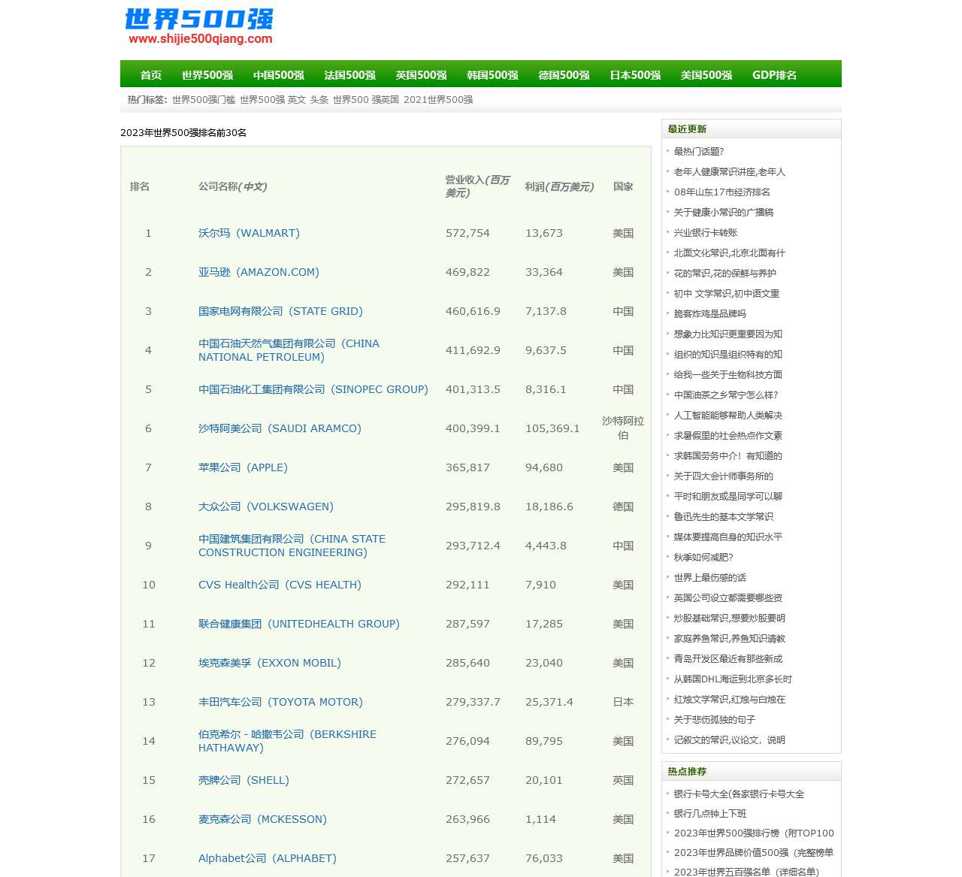Open the 头条 hot tag
962x877 pixels.
319,99
